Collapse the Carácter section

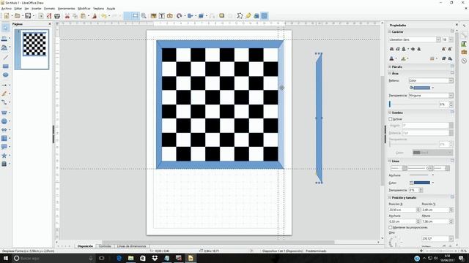coord(390,31)
